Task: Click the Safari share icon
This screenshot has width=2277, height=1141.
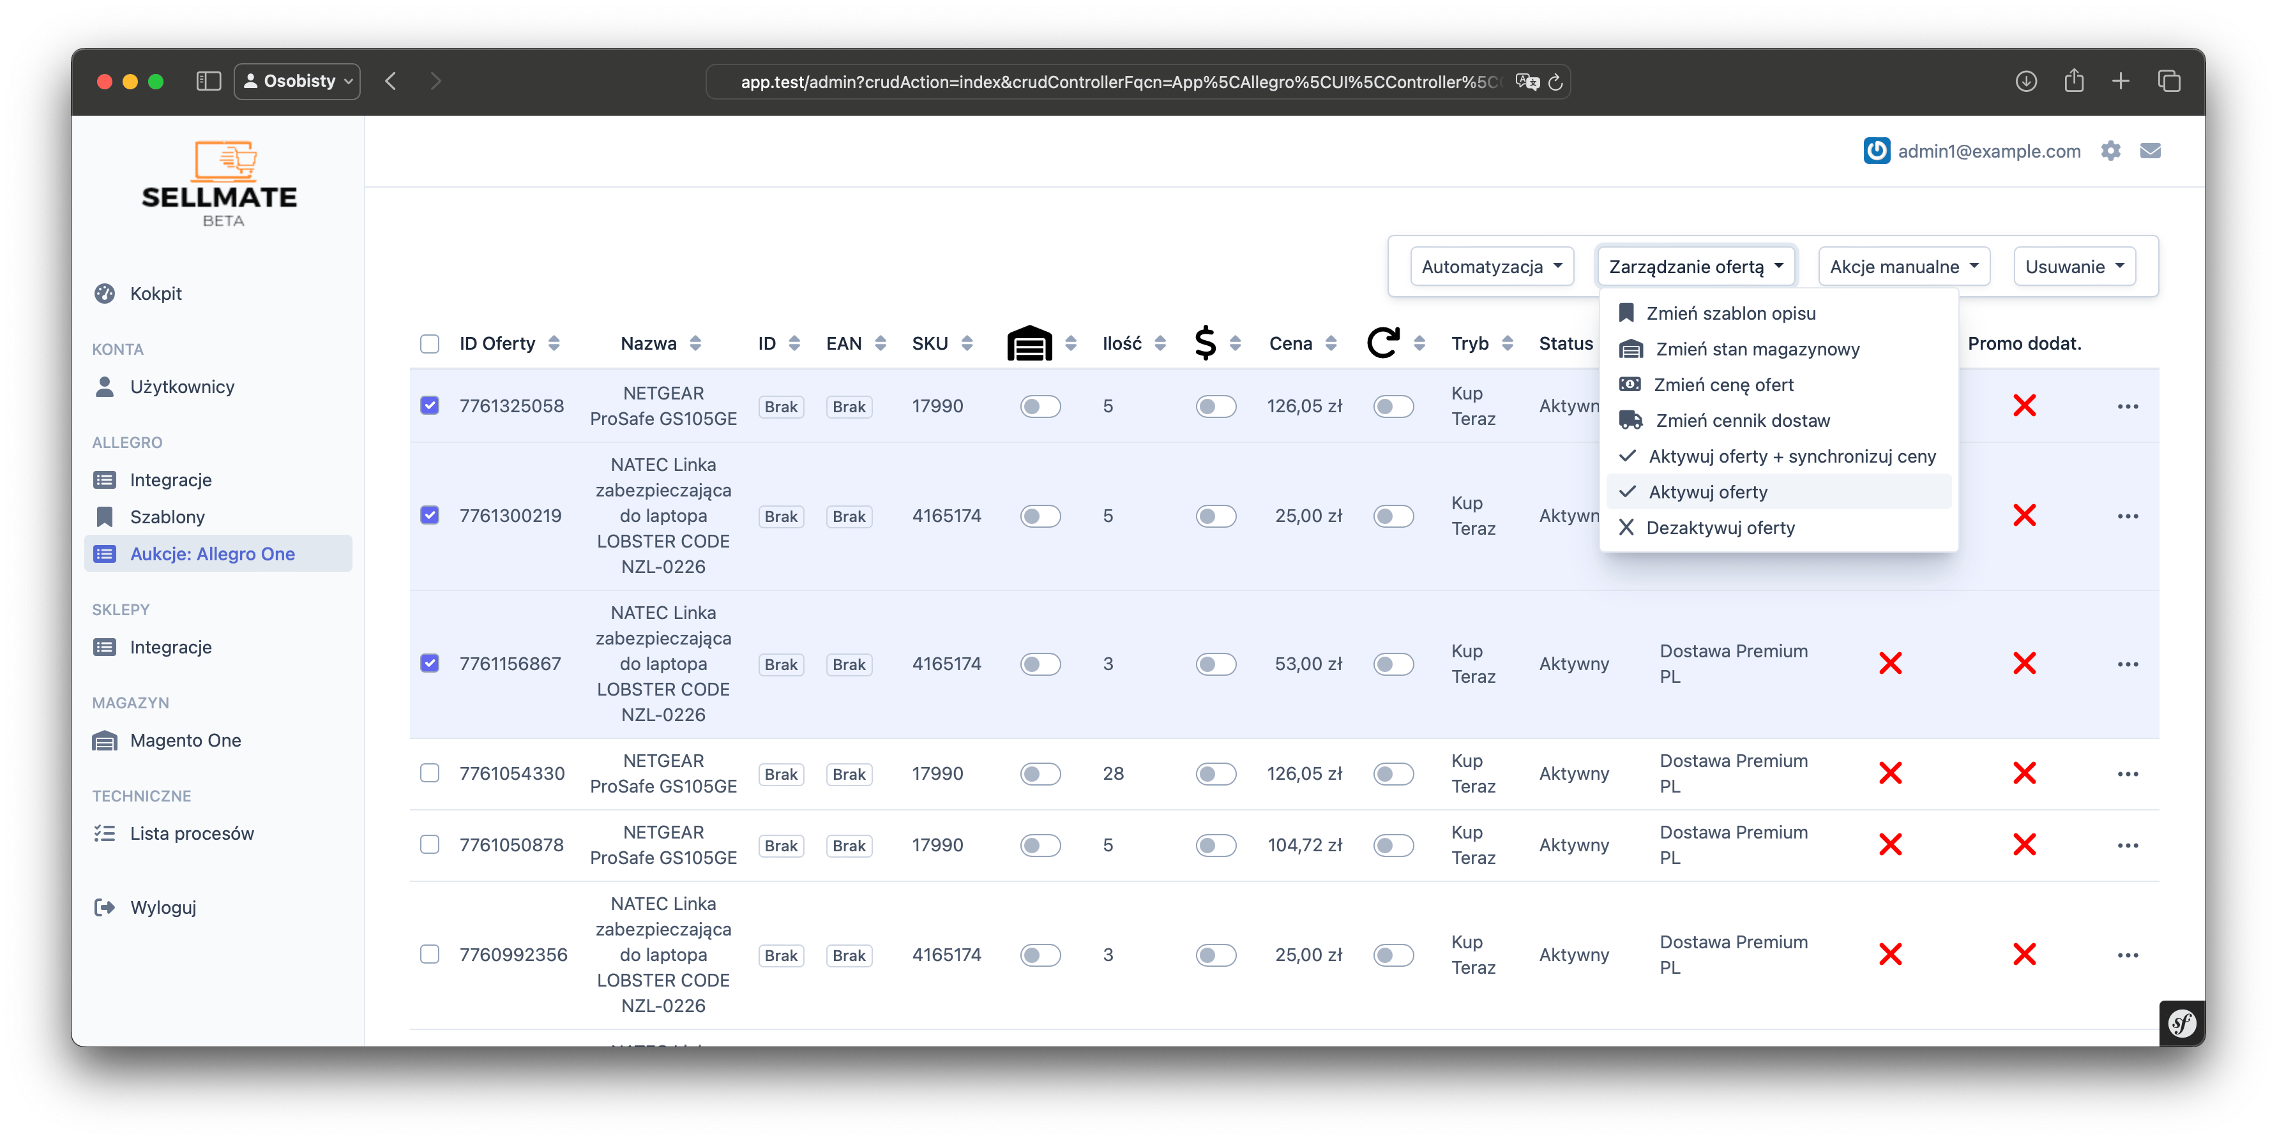Action: (x=2074, y=81)
